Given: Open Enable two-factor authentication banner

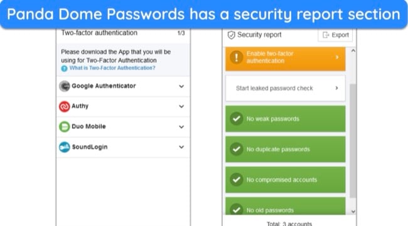Looking at the screenshot, I should (286, 59).
